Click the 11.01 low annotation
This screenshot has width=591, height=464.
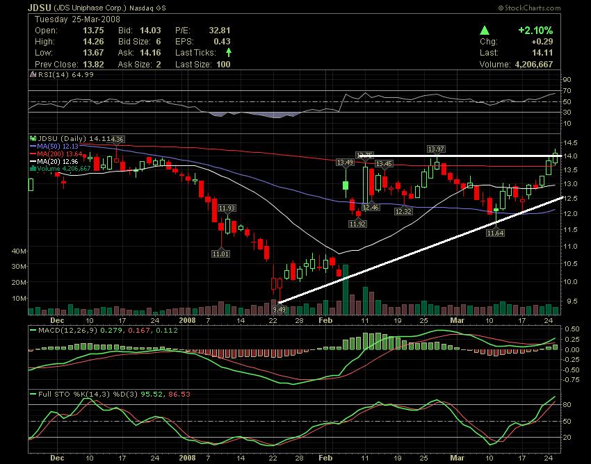[x=220, y=254]
